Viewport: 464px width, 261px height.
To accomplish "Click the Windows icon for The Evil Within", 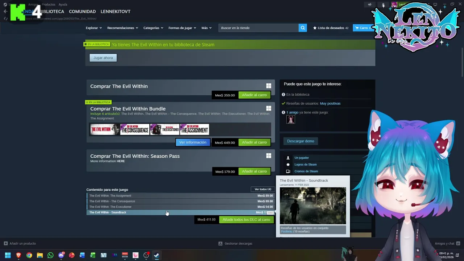I will pos(269,86).
